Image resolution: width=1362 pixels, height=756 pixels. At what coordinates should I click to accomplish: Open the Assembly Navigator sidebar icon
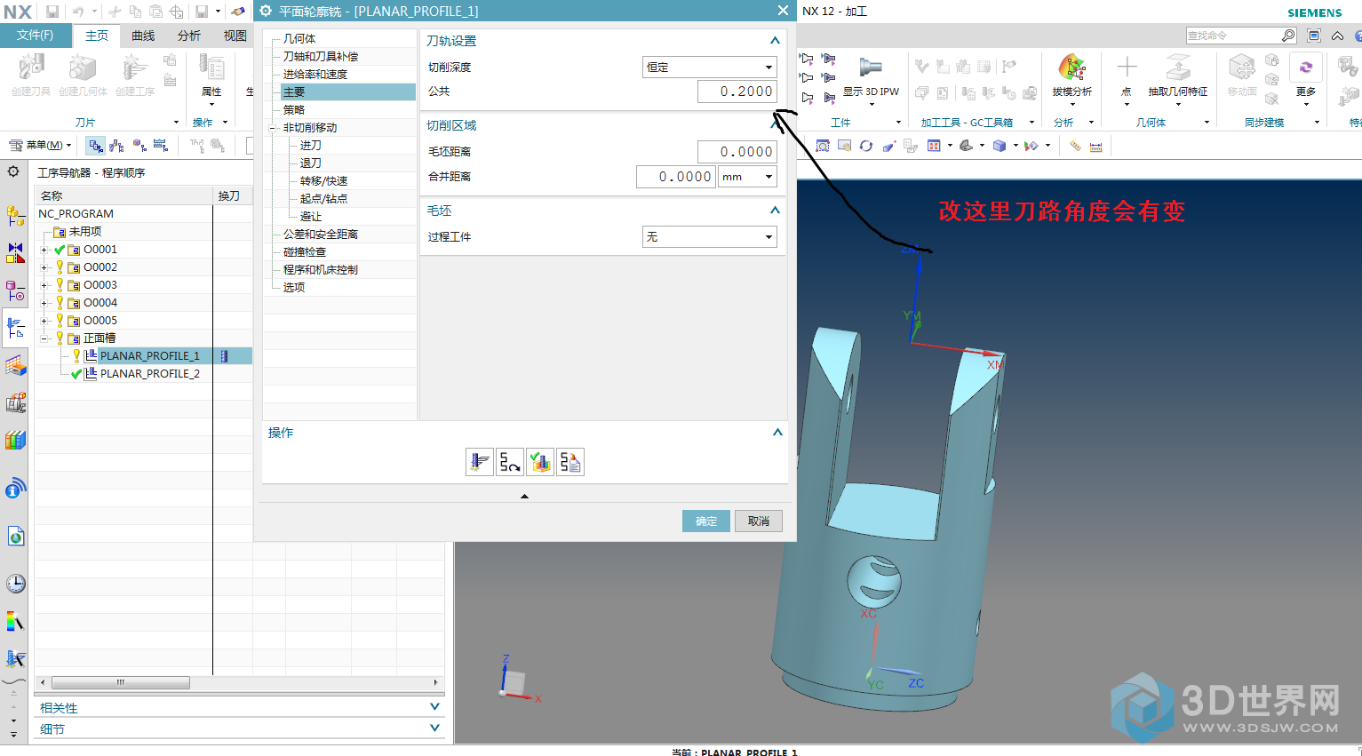tap(16, 215)
